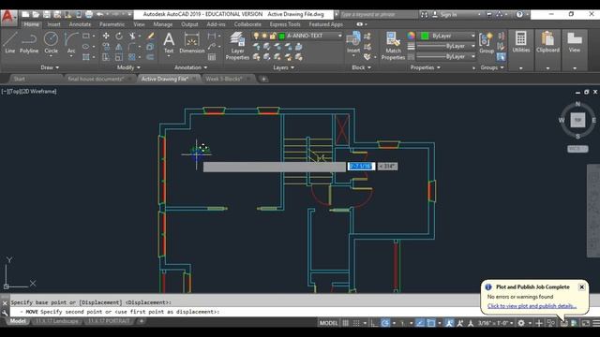Start the Dimension tool

(191, 43)
